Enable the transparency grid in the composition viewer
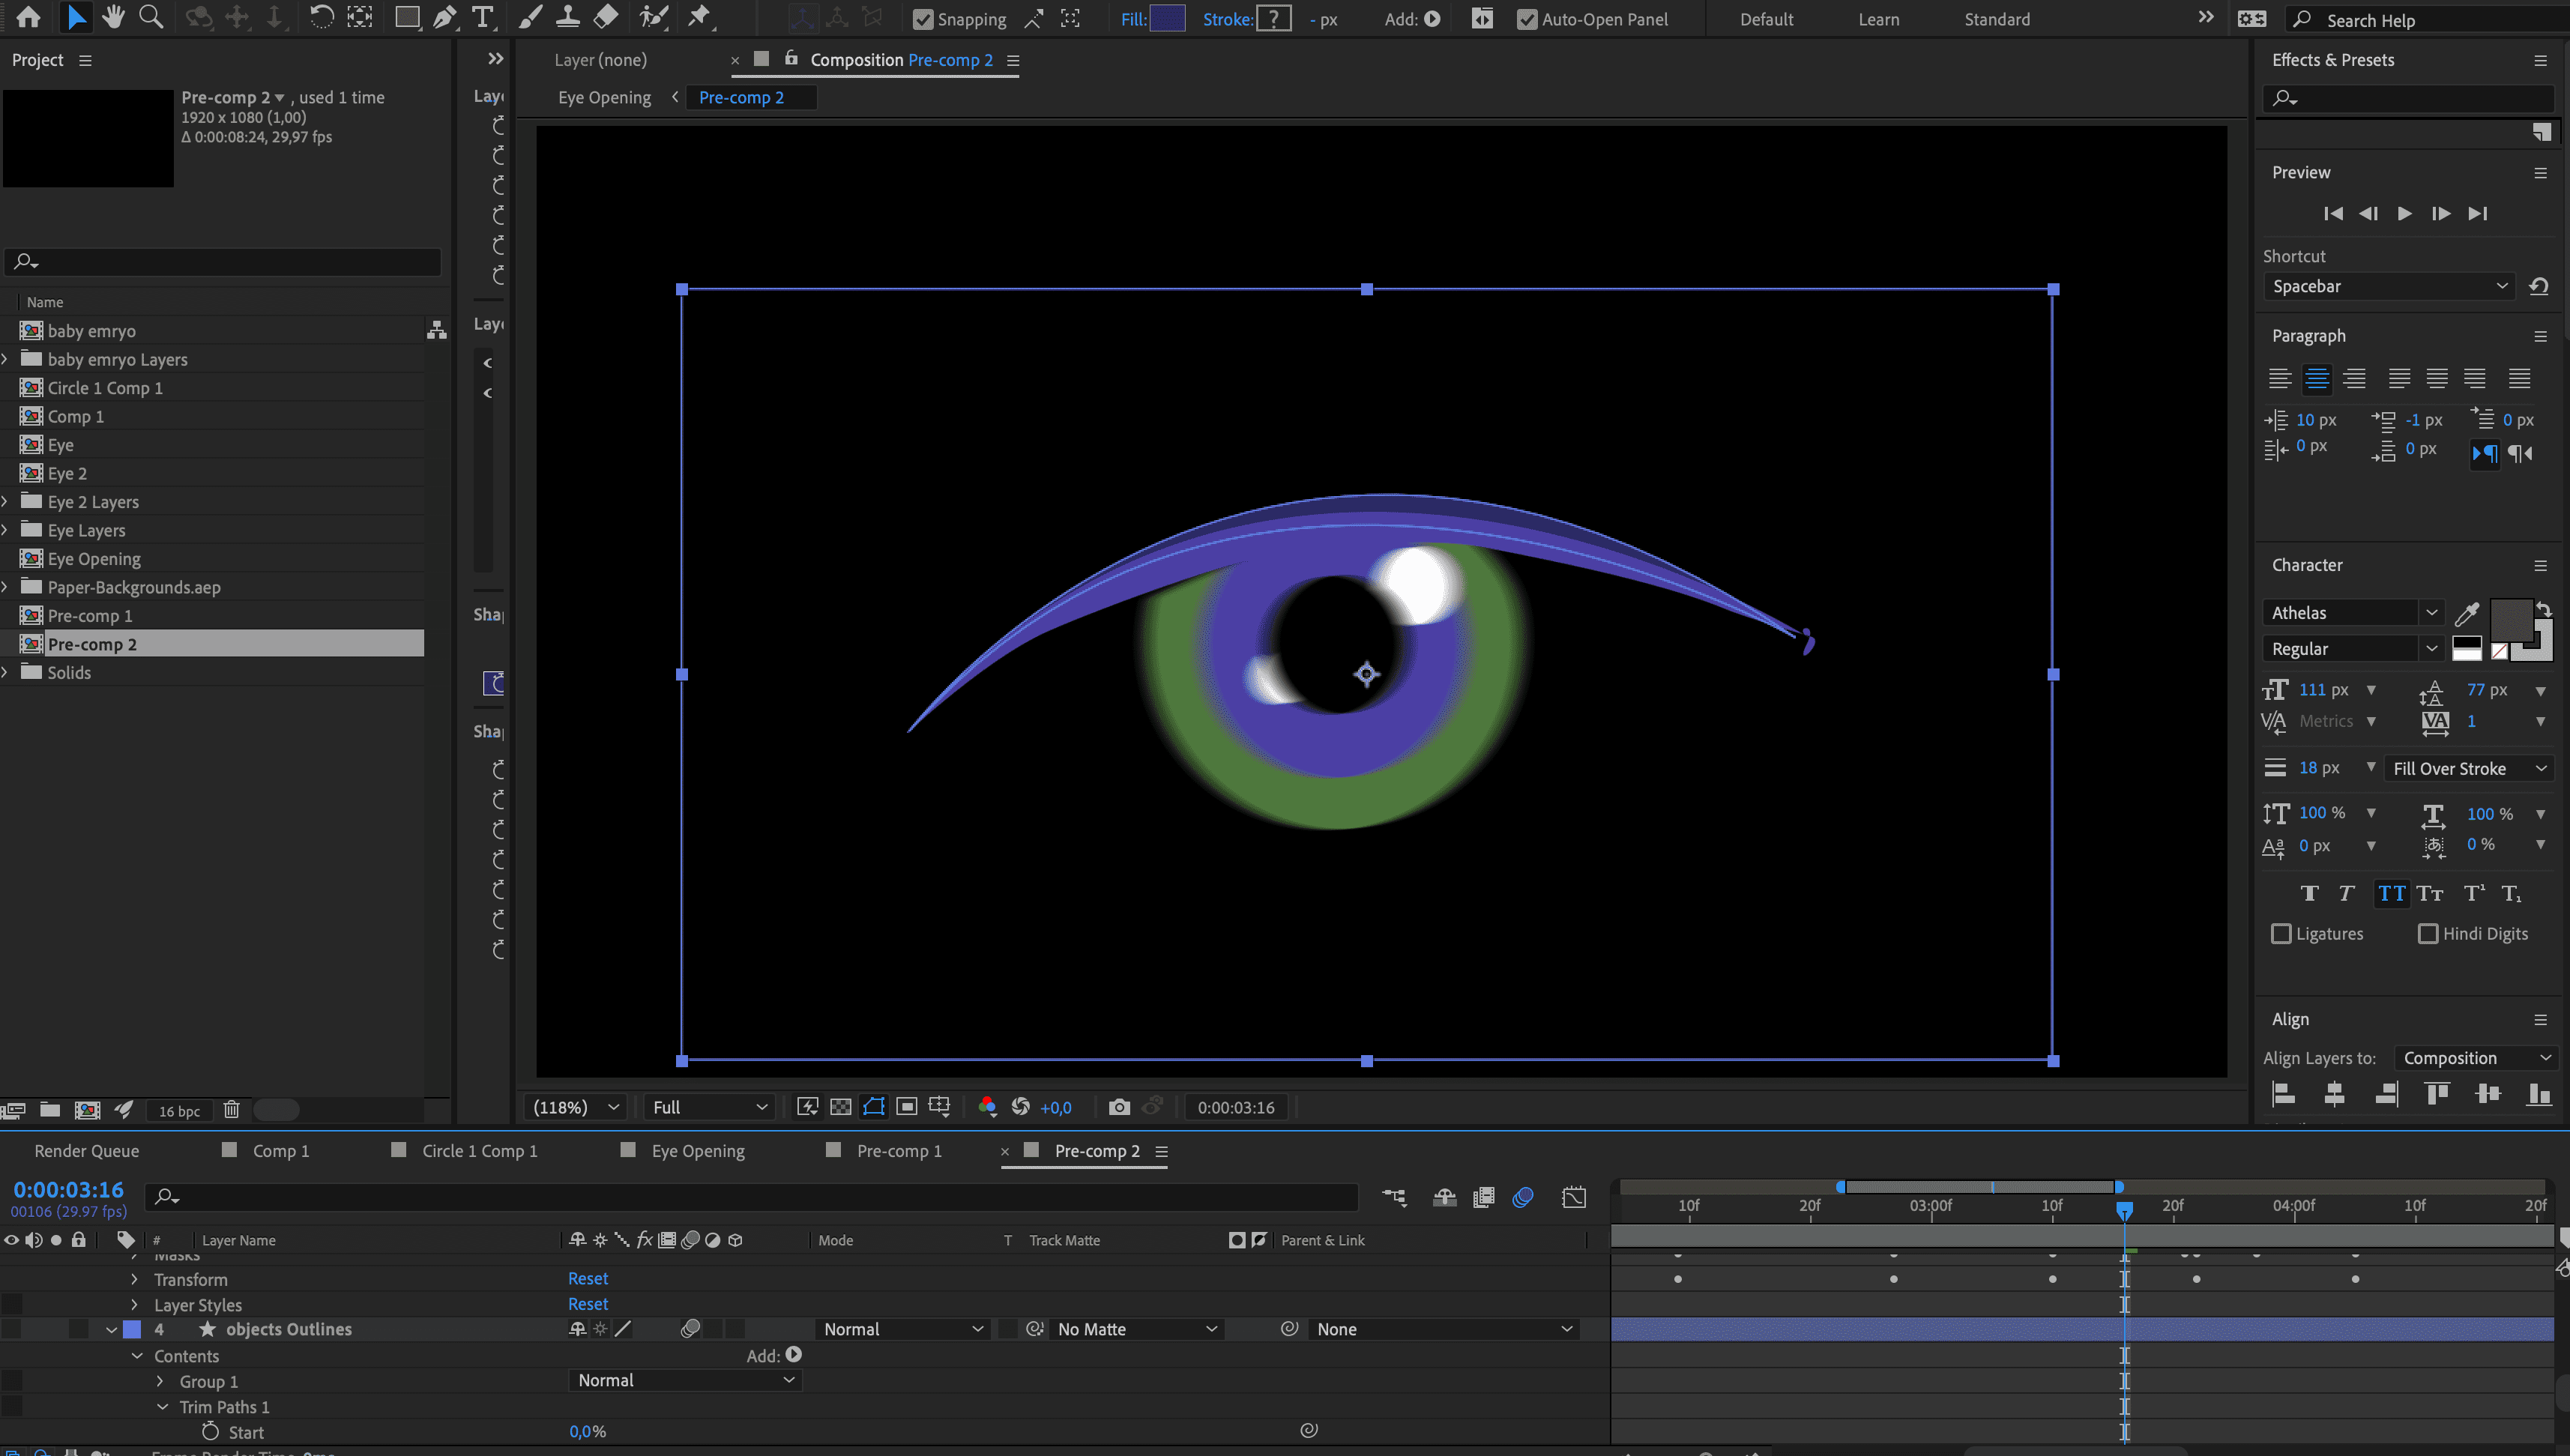Viewport: 2570px width, 1456px height. click(x=841, y=1107)
